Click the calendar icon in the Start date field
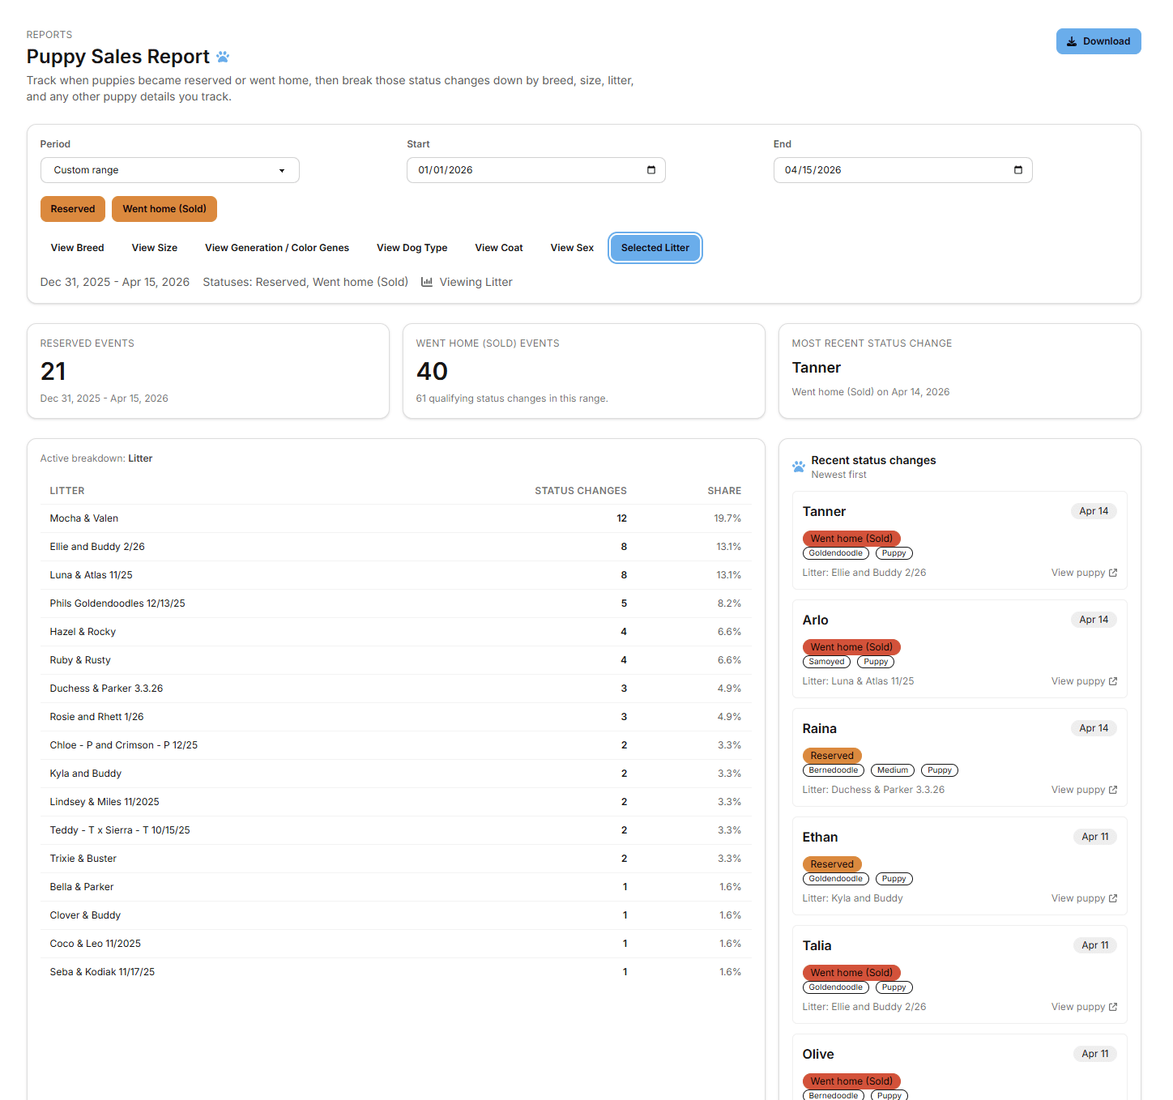This screenshot has height=1100, width=1173. (x=651, y=170)
